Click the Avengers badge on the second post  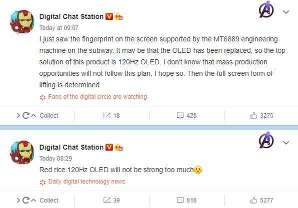point(266,140)
